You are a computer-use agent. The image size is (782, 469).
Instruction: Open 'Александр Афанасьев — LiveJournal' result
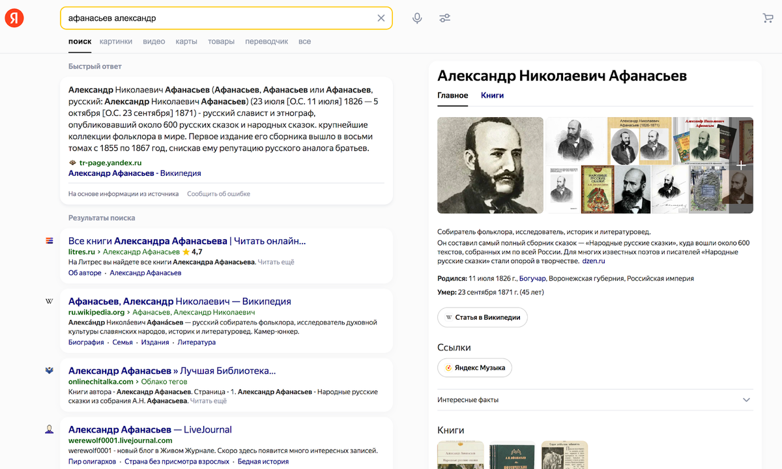[x=150, y=429]
